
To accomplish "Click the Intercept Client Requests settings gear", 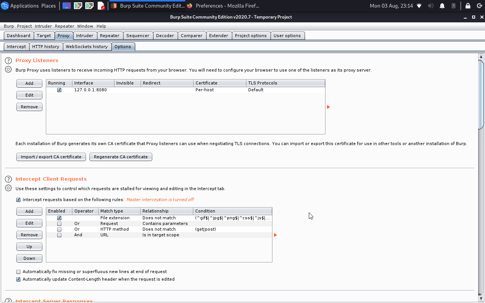I will [8, 187].
